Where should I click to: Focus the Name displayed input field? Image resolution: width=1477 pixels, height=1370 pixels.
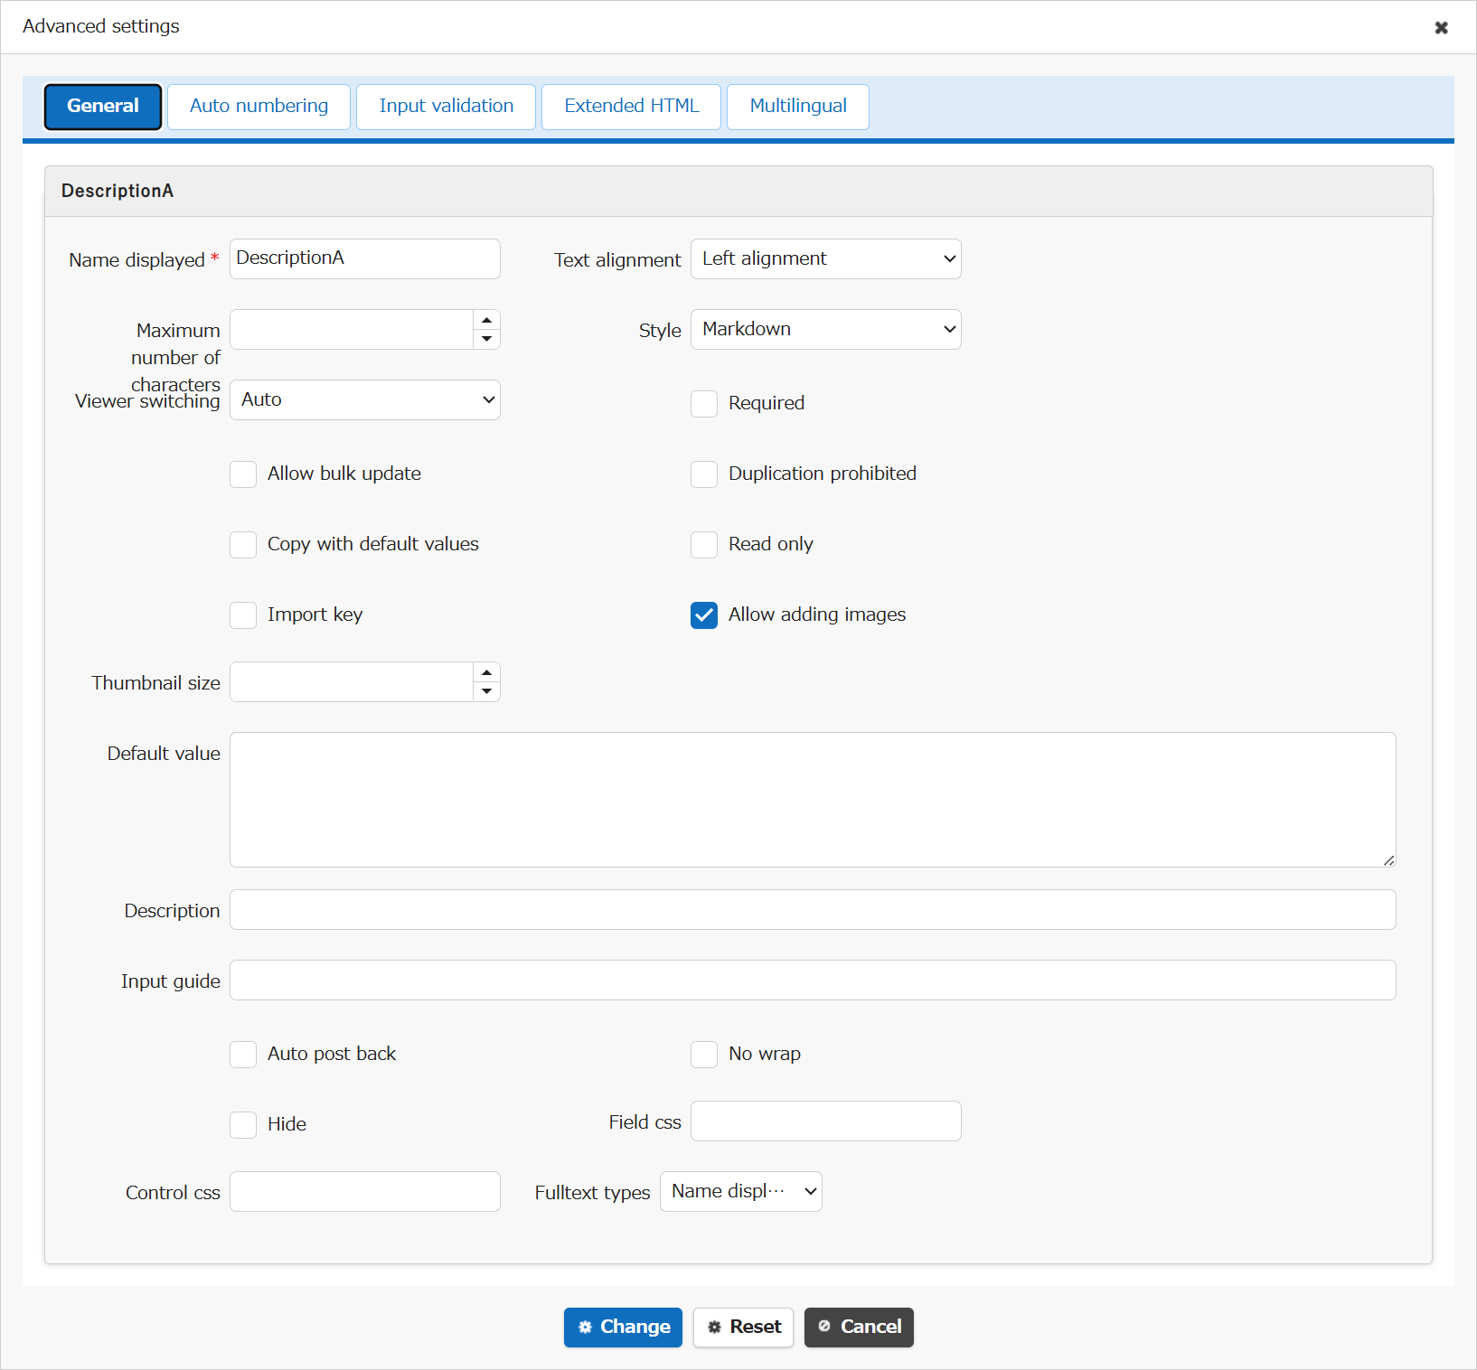point(365,258)
